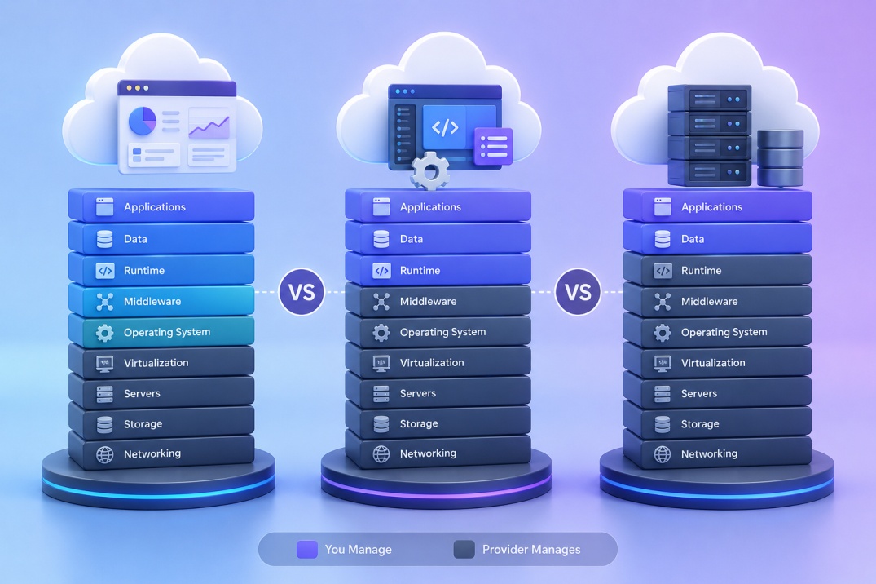The image size is (876, 584).
Task: Click the 'Applications' label in the right stack
Action: pos(711,207)
